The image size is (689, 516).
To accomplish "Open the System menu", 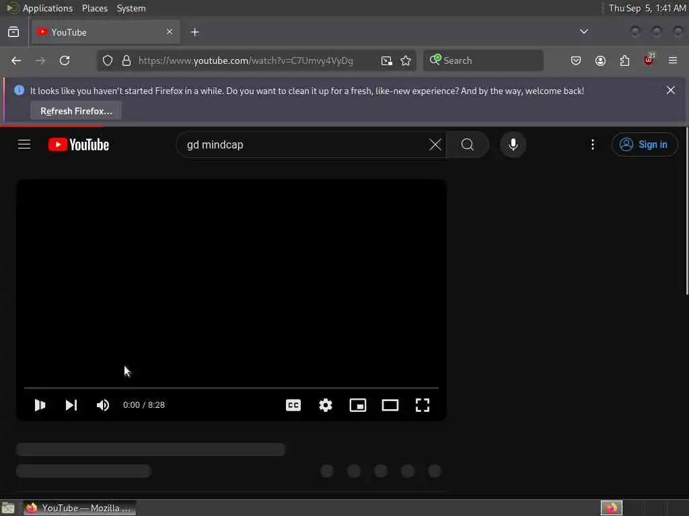I will click(131, 8).
